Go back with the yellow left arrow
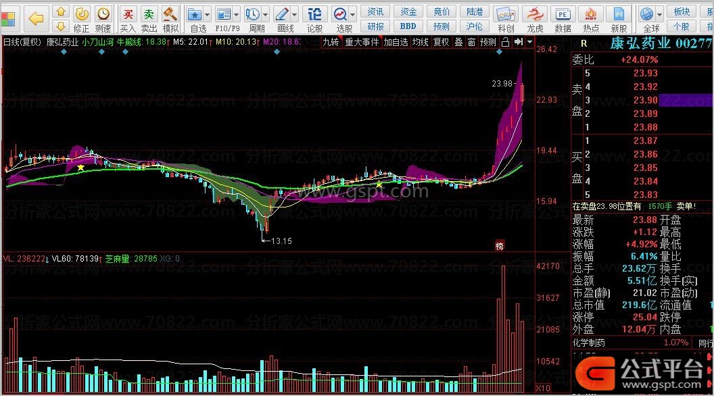Image resolution: width=714 pixels, height=396 pixels. [36, 19]
